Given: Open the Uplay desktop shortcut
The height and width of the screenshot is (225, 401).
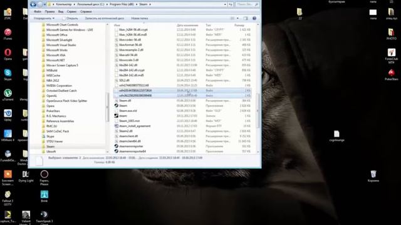Looking at the screenshot, I should 8,115.
